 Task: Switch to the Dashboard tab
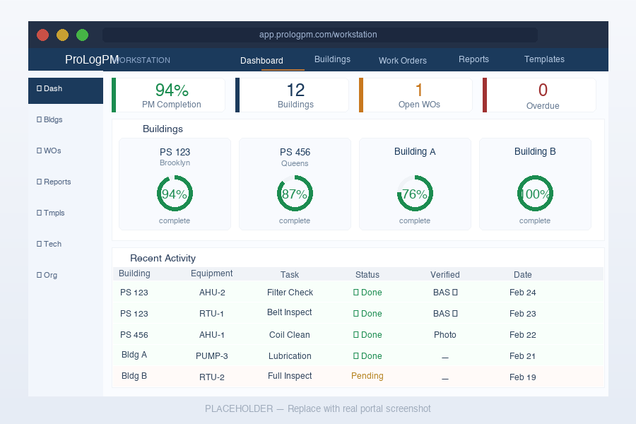(x=261, y=61)
